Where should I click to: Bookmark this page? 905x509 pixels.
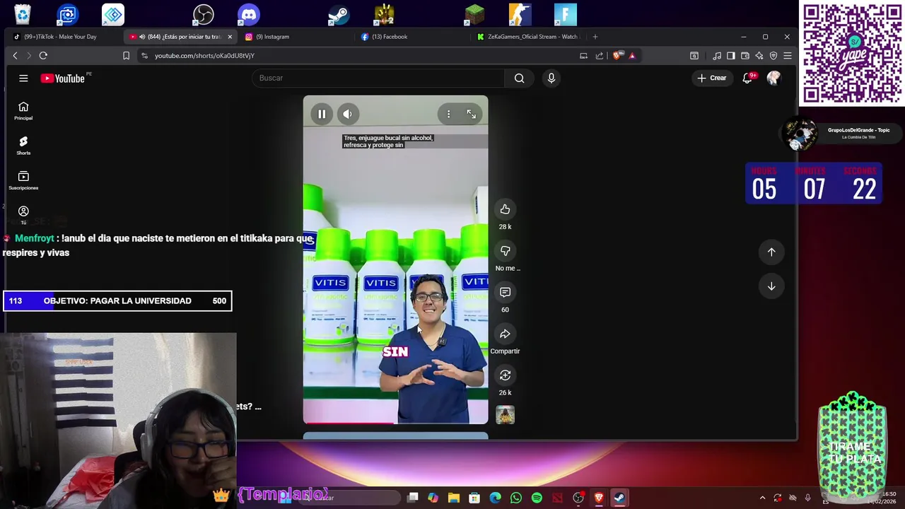click(x=126, y=56)
